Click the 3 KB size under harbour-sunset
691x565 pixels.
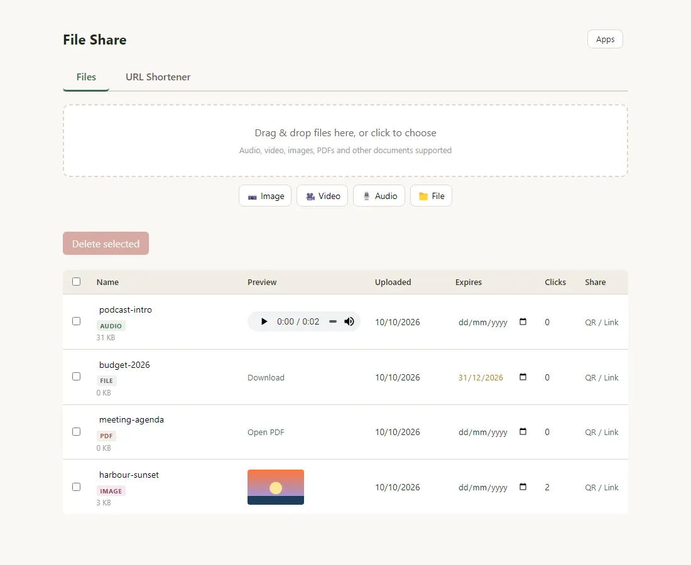click(x=104, y=502)
